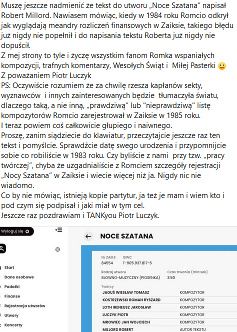Open Utwory in sidebar

(x=11, y=315)
